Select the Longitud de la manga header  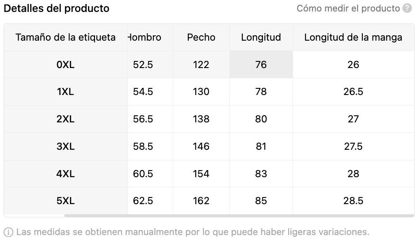(x=353, y=38)
